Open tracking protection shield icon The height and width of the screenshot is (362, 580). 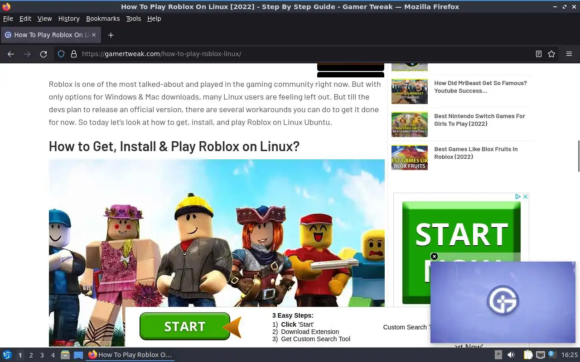tap(61, 54)
